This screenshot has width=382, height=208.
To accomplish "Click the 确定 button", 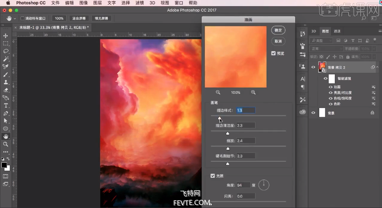I will tap(278, 30).
